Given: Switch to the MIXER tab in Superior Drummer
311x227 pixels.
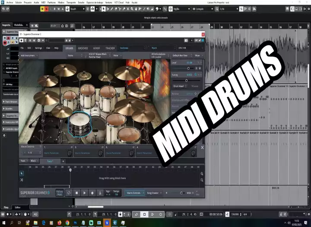Looking at the screenshot, I should point(97,48).
